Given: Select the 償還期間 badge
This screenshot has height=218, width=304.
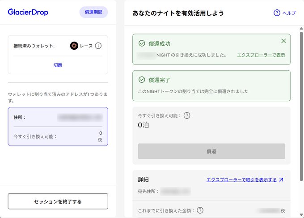Looking at the screenshot, I should click(x=93, y=12).
